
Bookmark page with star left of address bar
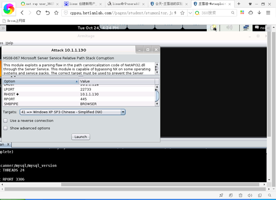coord(56,12)
